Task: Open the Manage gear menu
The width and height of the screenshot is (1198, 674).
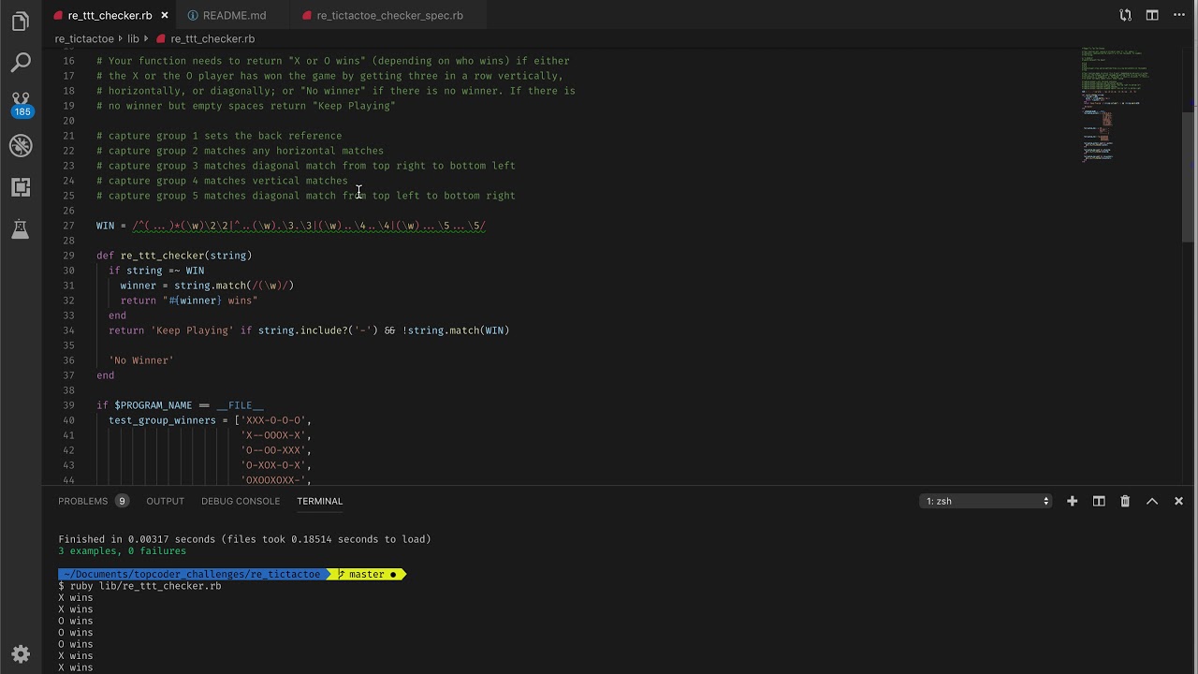Action: click(x=20, y=653)
